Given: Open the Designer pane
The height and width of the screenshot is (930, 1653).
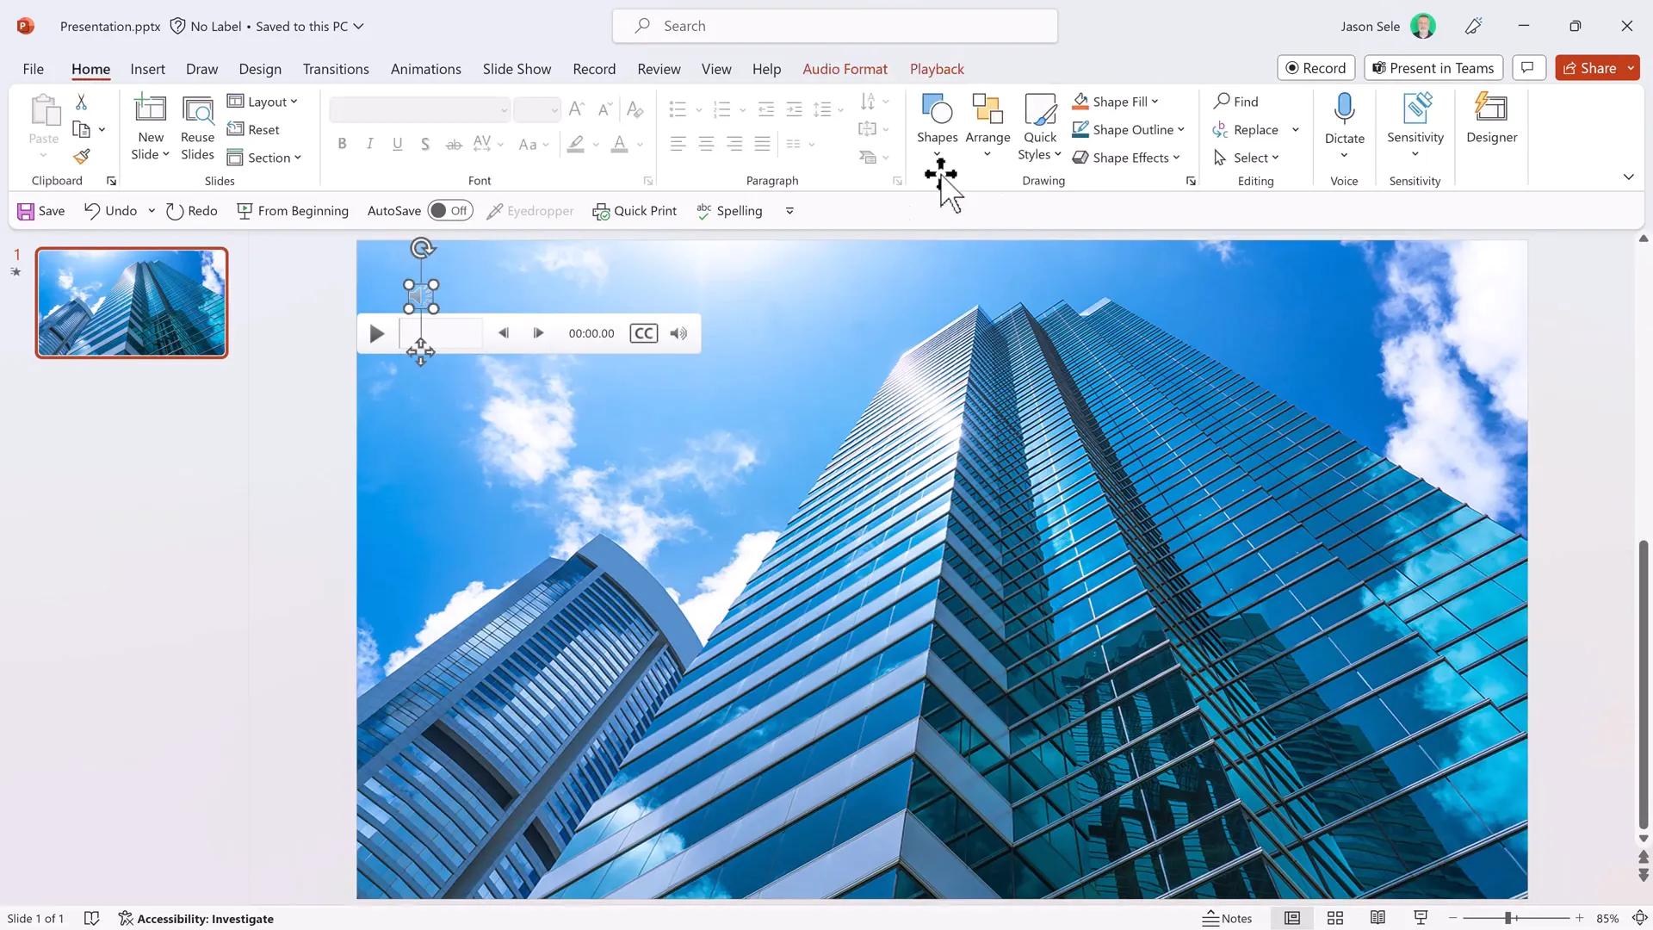Looking at the screenshot, I should [1491, 119].
